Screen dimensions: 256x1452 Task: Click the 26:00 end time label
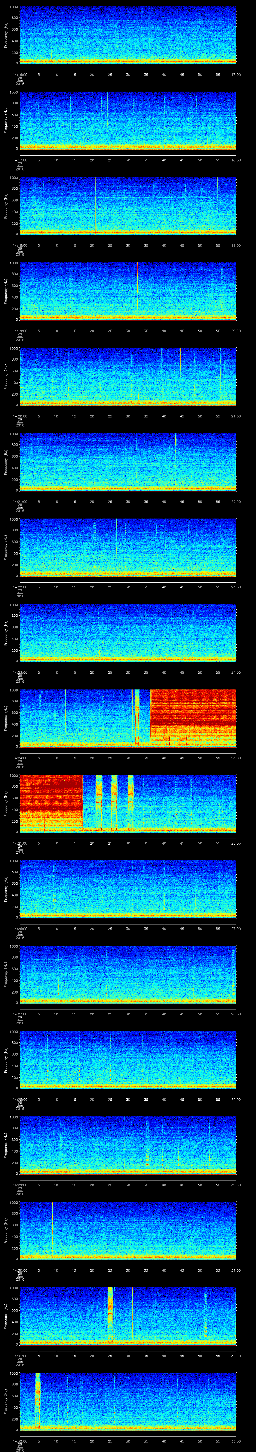click(236, 843)
